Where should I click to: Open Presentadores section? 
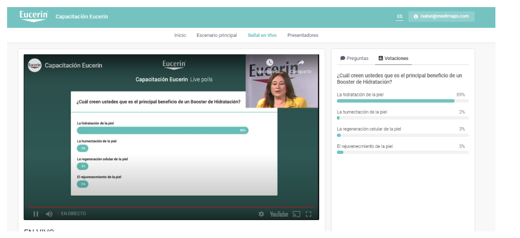click(303, 35)
